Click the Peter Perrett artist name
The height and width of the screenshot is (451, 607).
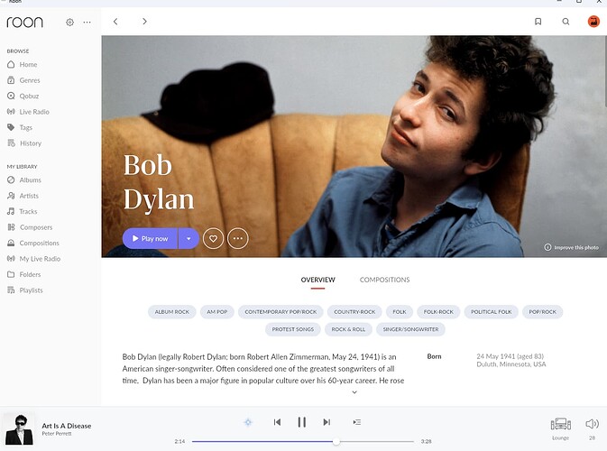(57, 434)
